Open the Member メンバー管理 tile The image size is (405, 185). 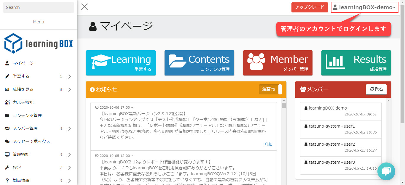coord(278,63)
